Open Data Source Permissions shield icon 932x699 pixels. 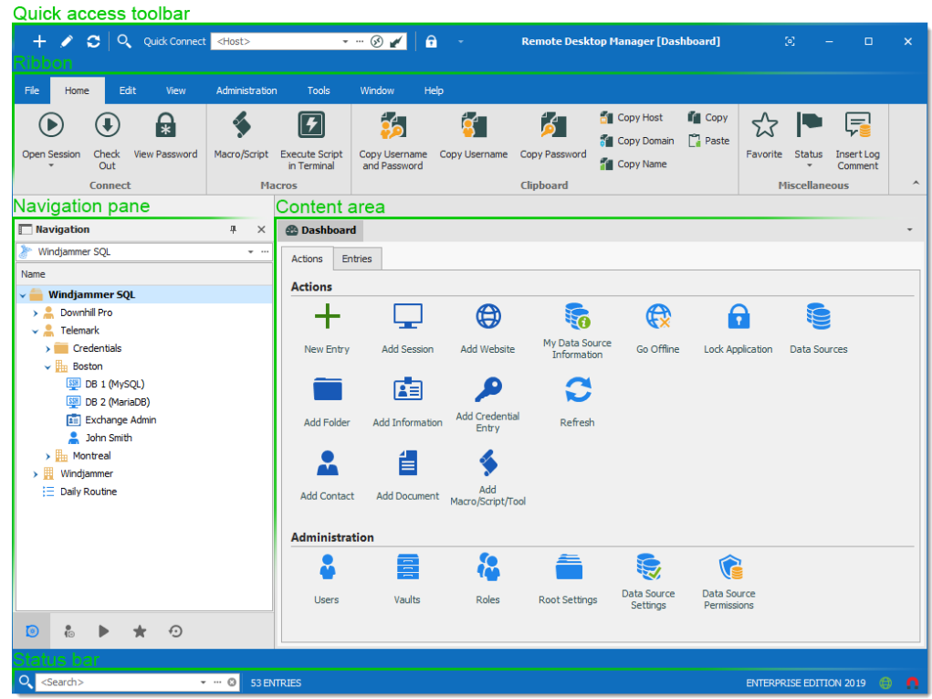pos(728,568)
